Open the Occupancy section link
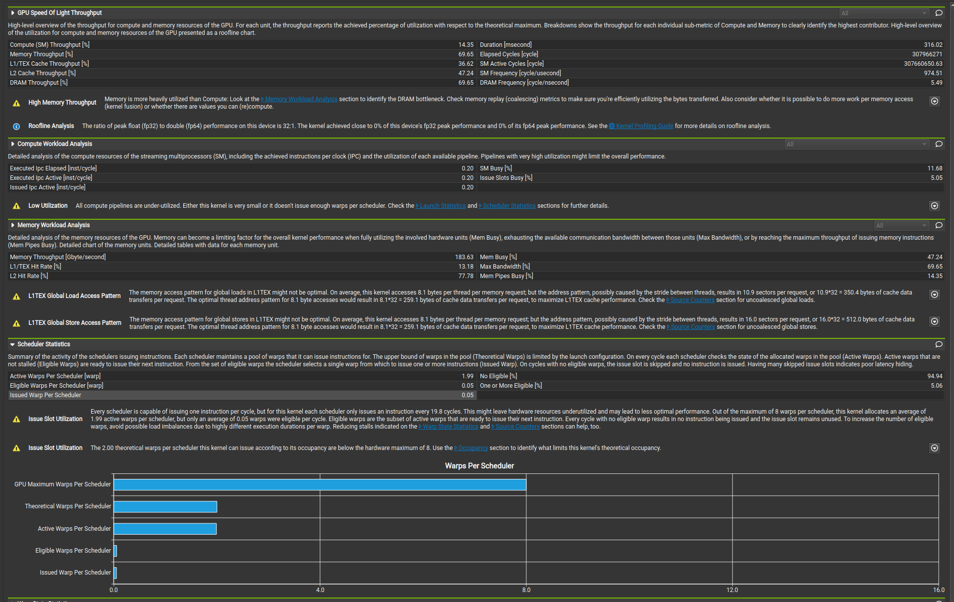Viewport: 954px width, 602px height. click(471, 448)
